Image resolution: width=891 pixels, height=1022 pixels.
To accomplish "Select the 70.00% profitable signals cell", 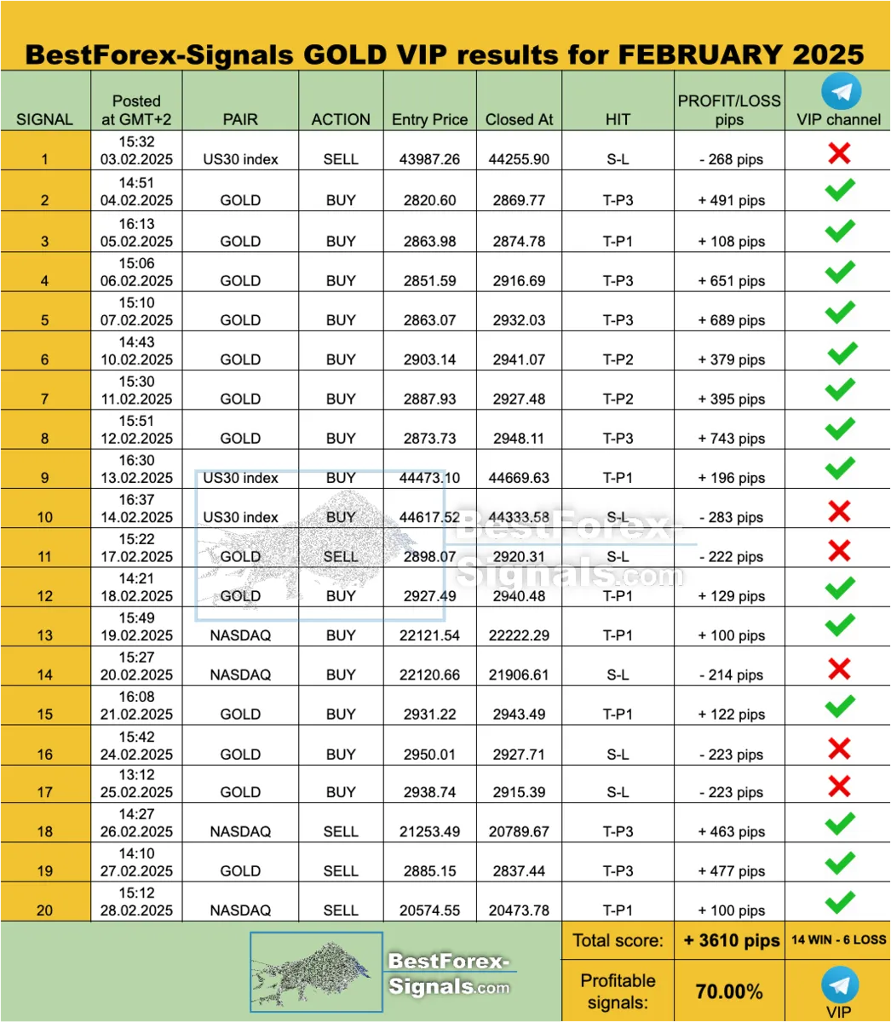I will pos(729,991).
